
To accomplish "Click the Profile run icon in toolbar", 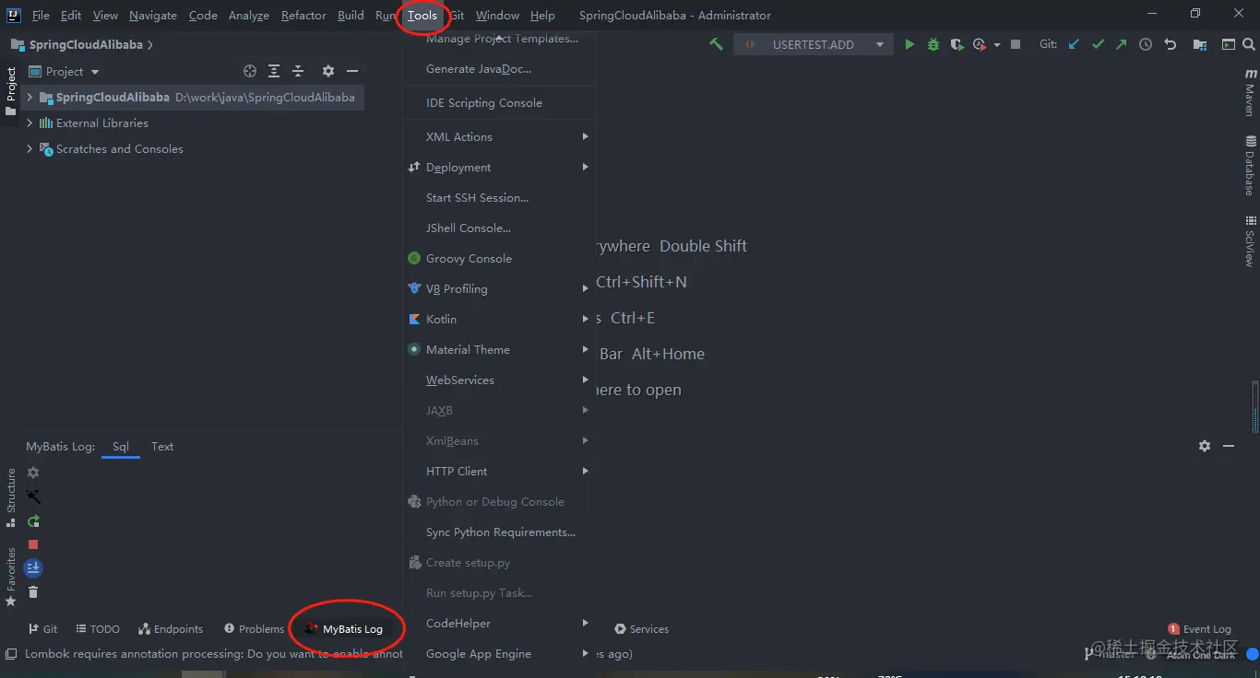I will click(x=980, y=44).
